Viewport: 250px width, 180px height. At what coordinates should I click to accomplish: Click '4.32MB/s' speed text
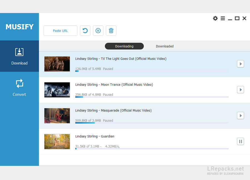click(112, 146)
